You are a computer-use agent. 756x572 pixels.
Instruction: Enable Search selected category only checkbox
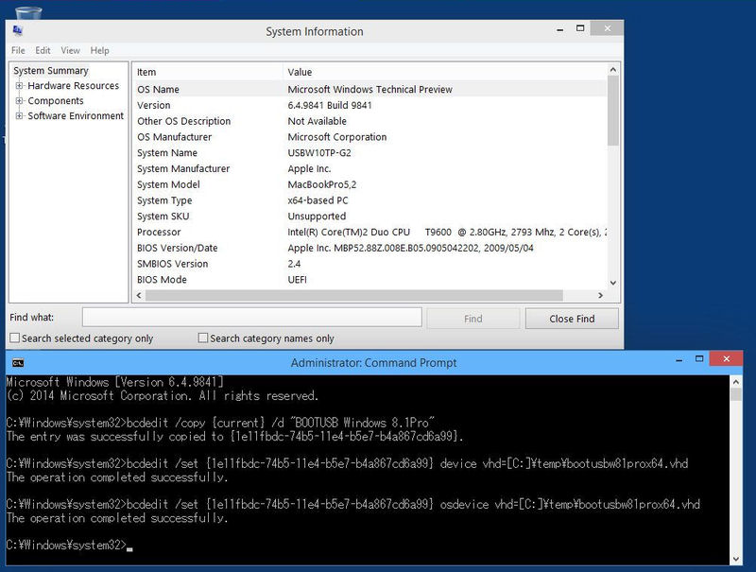pos(15,338)
